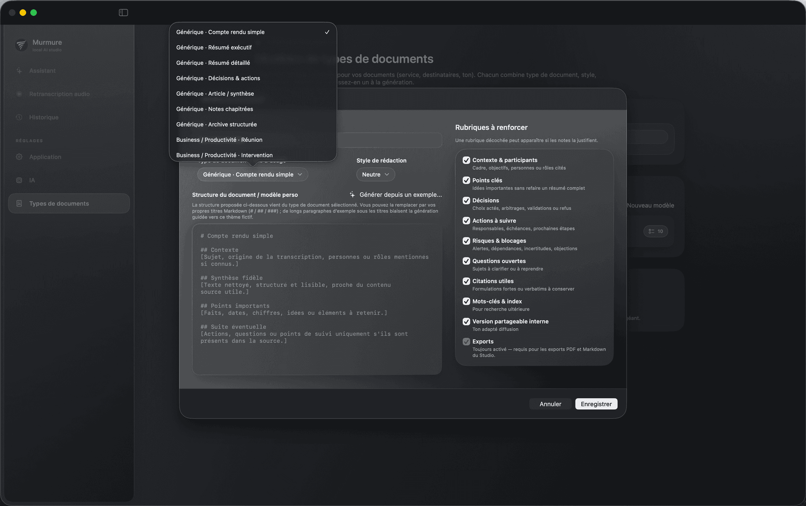The width and height of the screenshot is (806, 506).
Task: Open Historique clock icon in sidebar
Action: click(x=19, y=118)
